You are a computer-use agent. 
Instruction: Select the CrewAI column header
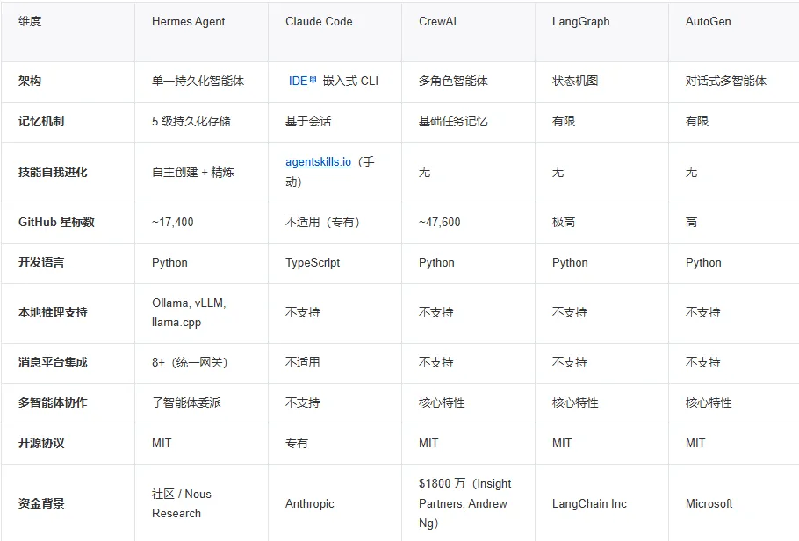point(437,21)
